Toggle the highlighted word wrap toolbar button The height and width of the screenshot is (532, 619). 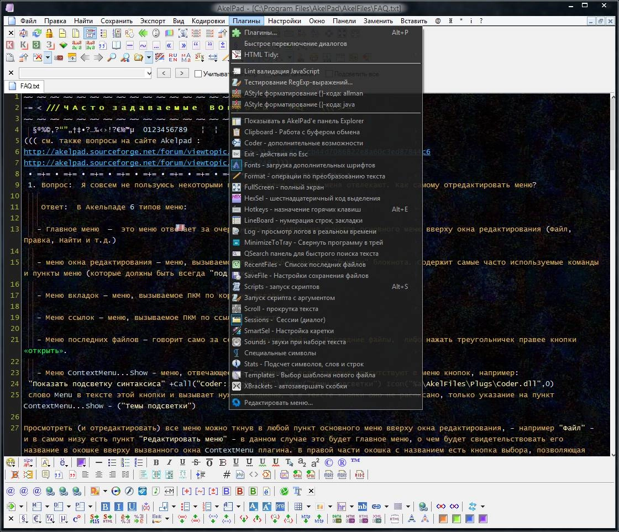pos(91,33)
